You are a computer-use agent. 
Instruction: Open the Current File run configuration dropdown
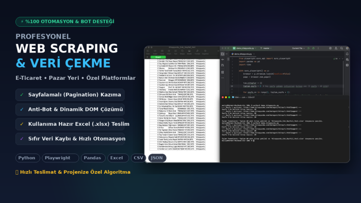(x=299, y=48)
